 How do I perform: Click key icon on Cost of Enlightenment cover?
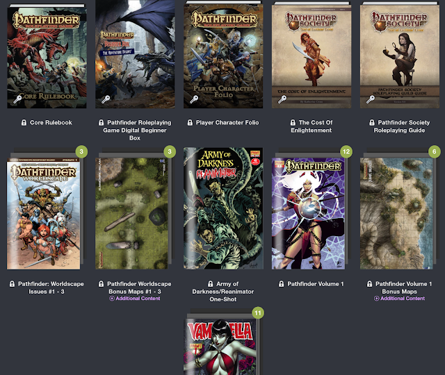coord(282,99)
